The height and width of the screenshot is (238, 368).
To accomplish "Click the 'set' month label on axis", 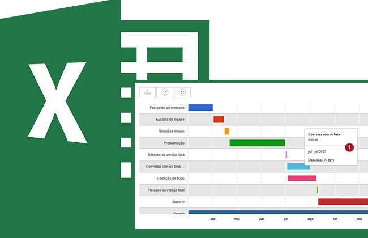I will [x=335, y=219].
